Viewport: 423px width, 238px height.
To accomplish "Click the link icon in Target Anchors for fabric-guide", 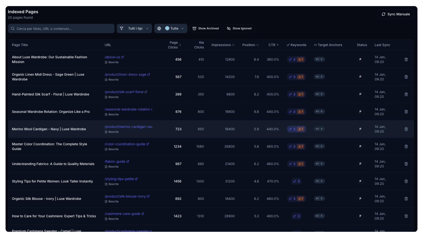I will [318, 164].
